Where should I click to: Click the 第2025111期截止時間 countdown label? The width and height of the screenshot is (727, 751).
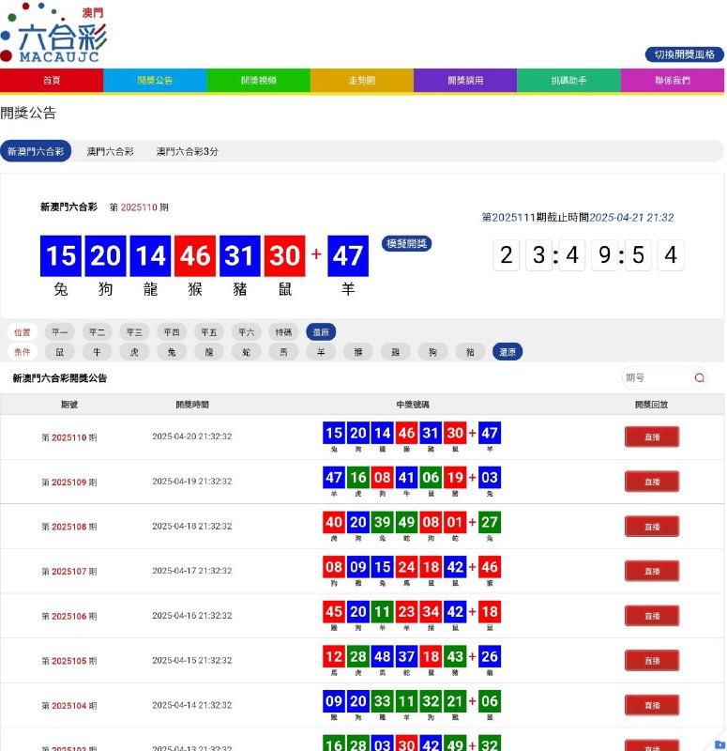578,218
